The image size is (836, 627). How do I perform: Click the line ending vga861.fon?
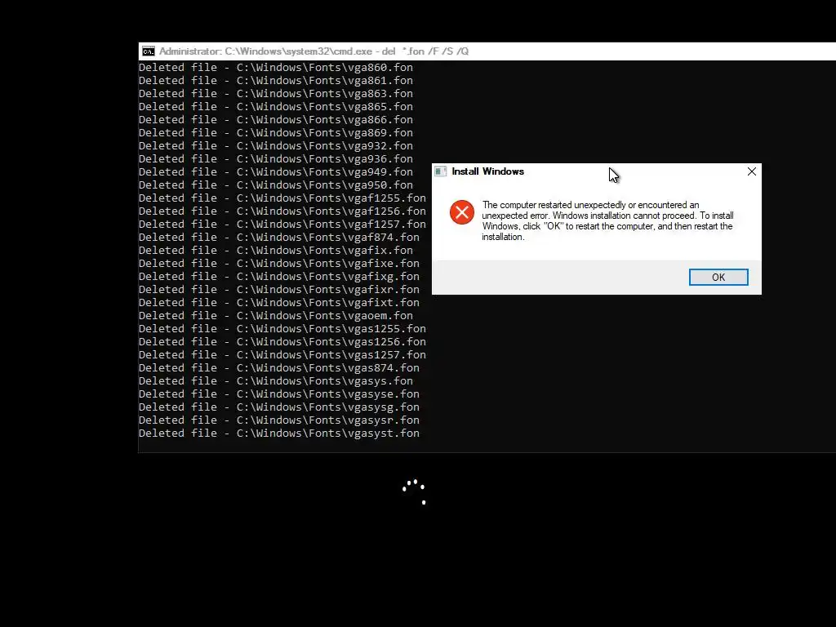[276, 81]
